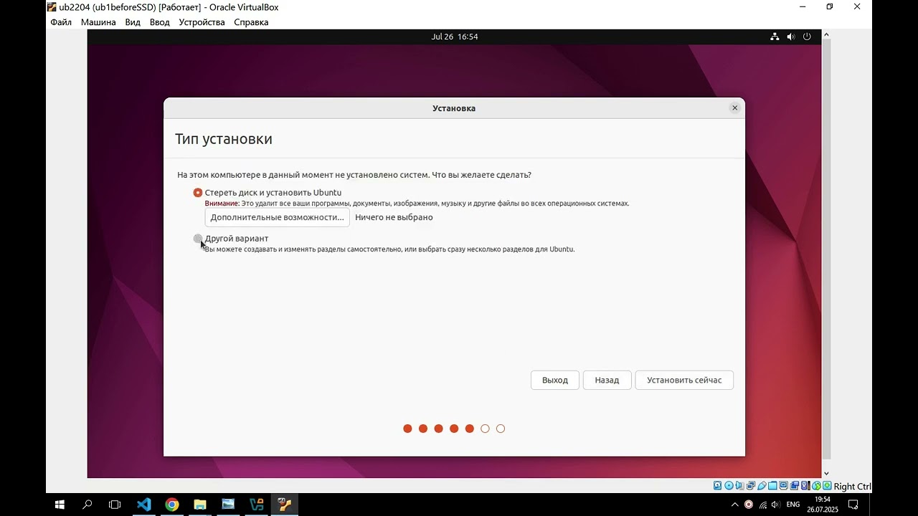This screenshot has width=918, height=516.
Task: Open Ubuntu network indicator icon
Action: click(775, 37)
